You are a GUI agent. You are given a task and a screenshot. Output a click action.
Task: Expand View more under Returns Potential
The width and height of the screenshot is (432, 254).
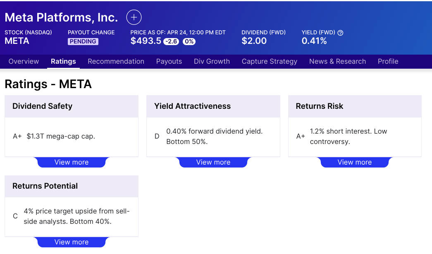72,242
